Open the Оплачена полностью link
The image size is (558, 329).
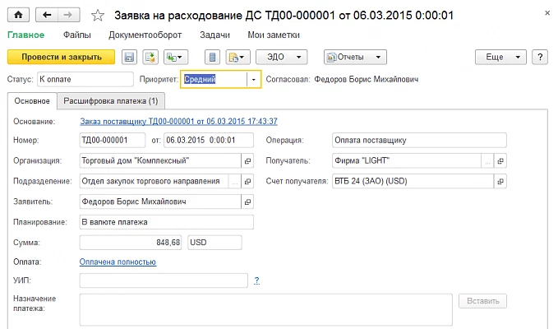tap(118, 262)
